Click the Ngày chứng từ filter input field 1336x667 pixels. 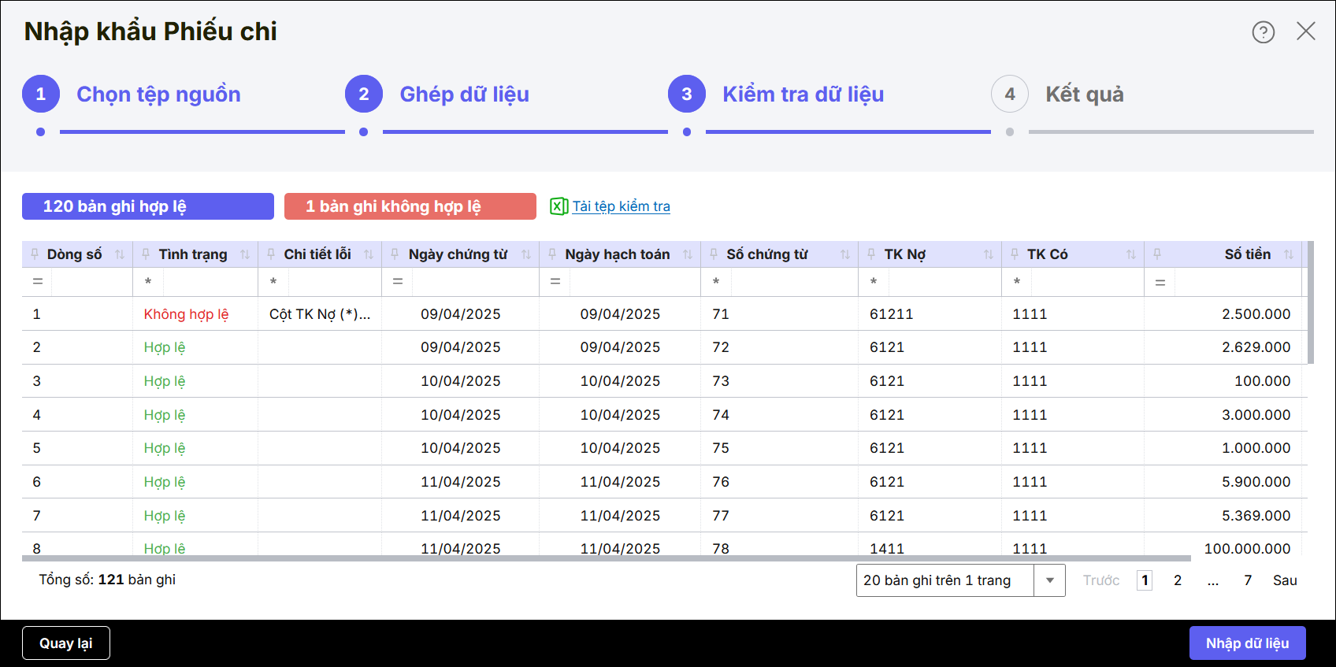476,282
